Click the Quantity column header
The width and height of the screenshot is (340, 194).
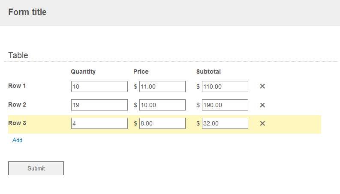(83, 72)
